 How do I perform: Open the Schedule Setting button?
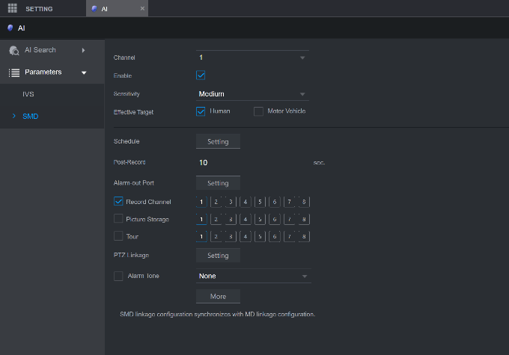[x=218, y=141]
